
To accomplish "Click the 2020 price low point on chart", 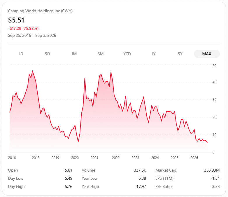I will click(x=78, y=141).
